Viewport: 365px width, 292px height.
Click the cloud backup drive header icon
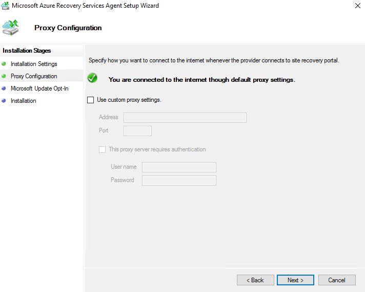[10, 28]
